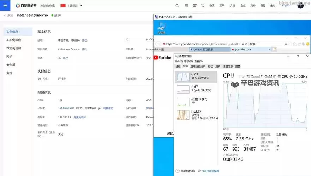Click the 变更内网IP link

tap(80, 117)
